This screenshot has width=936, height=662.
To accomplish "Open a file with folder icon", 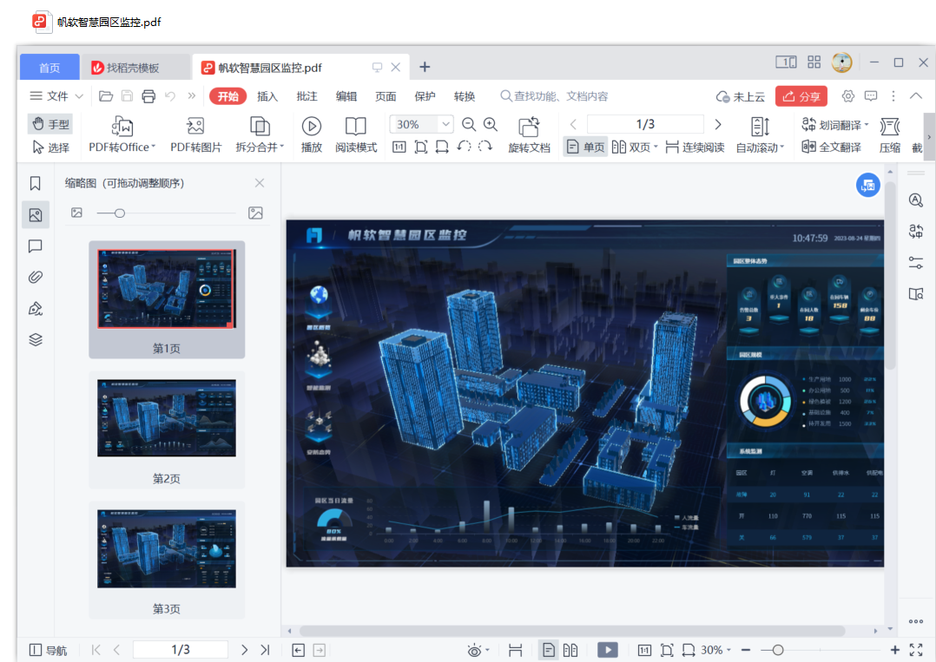I will point(106,96).
